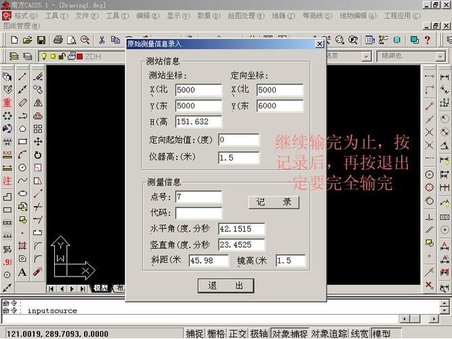Select the Line tool

22,77
